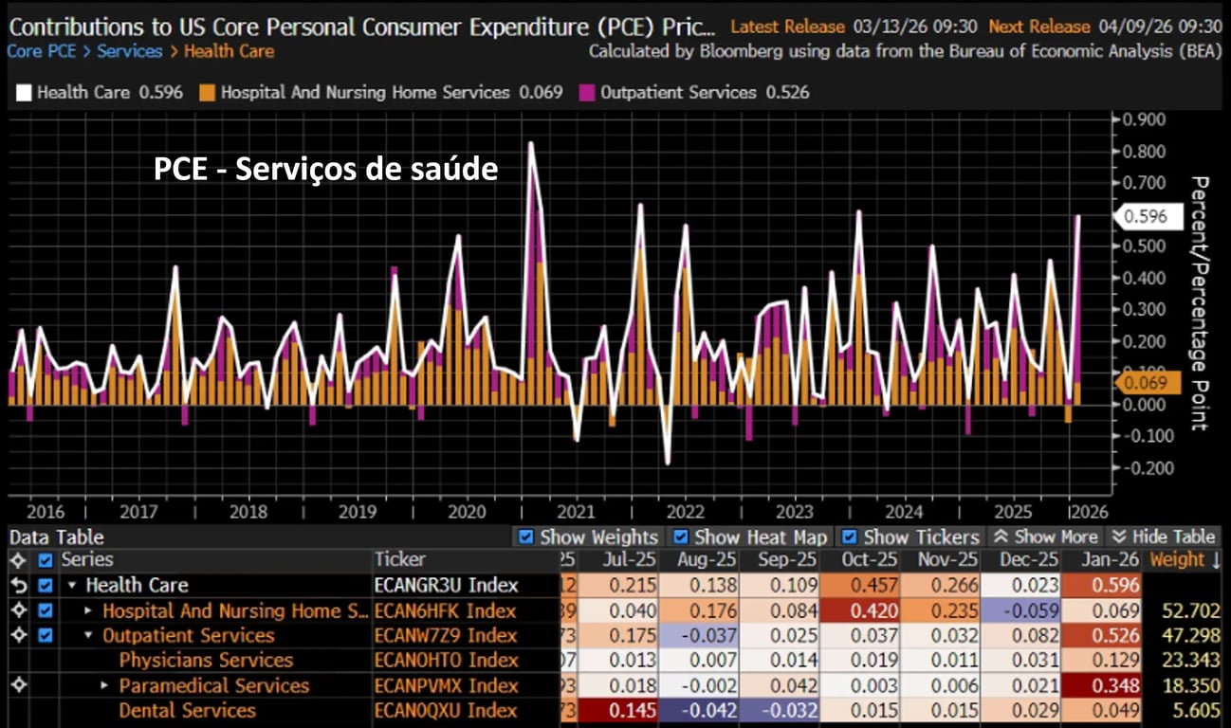
Task: Click the crosshair icon beside Paramedical Services
Action: click(18, 685)
